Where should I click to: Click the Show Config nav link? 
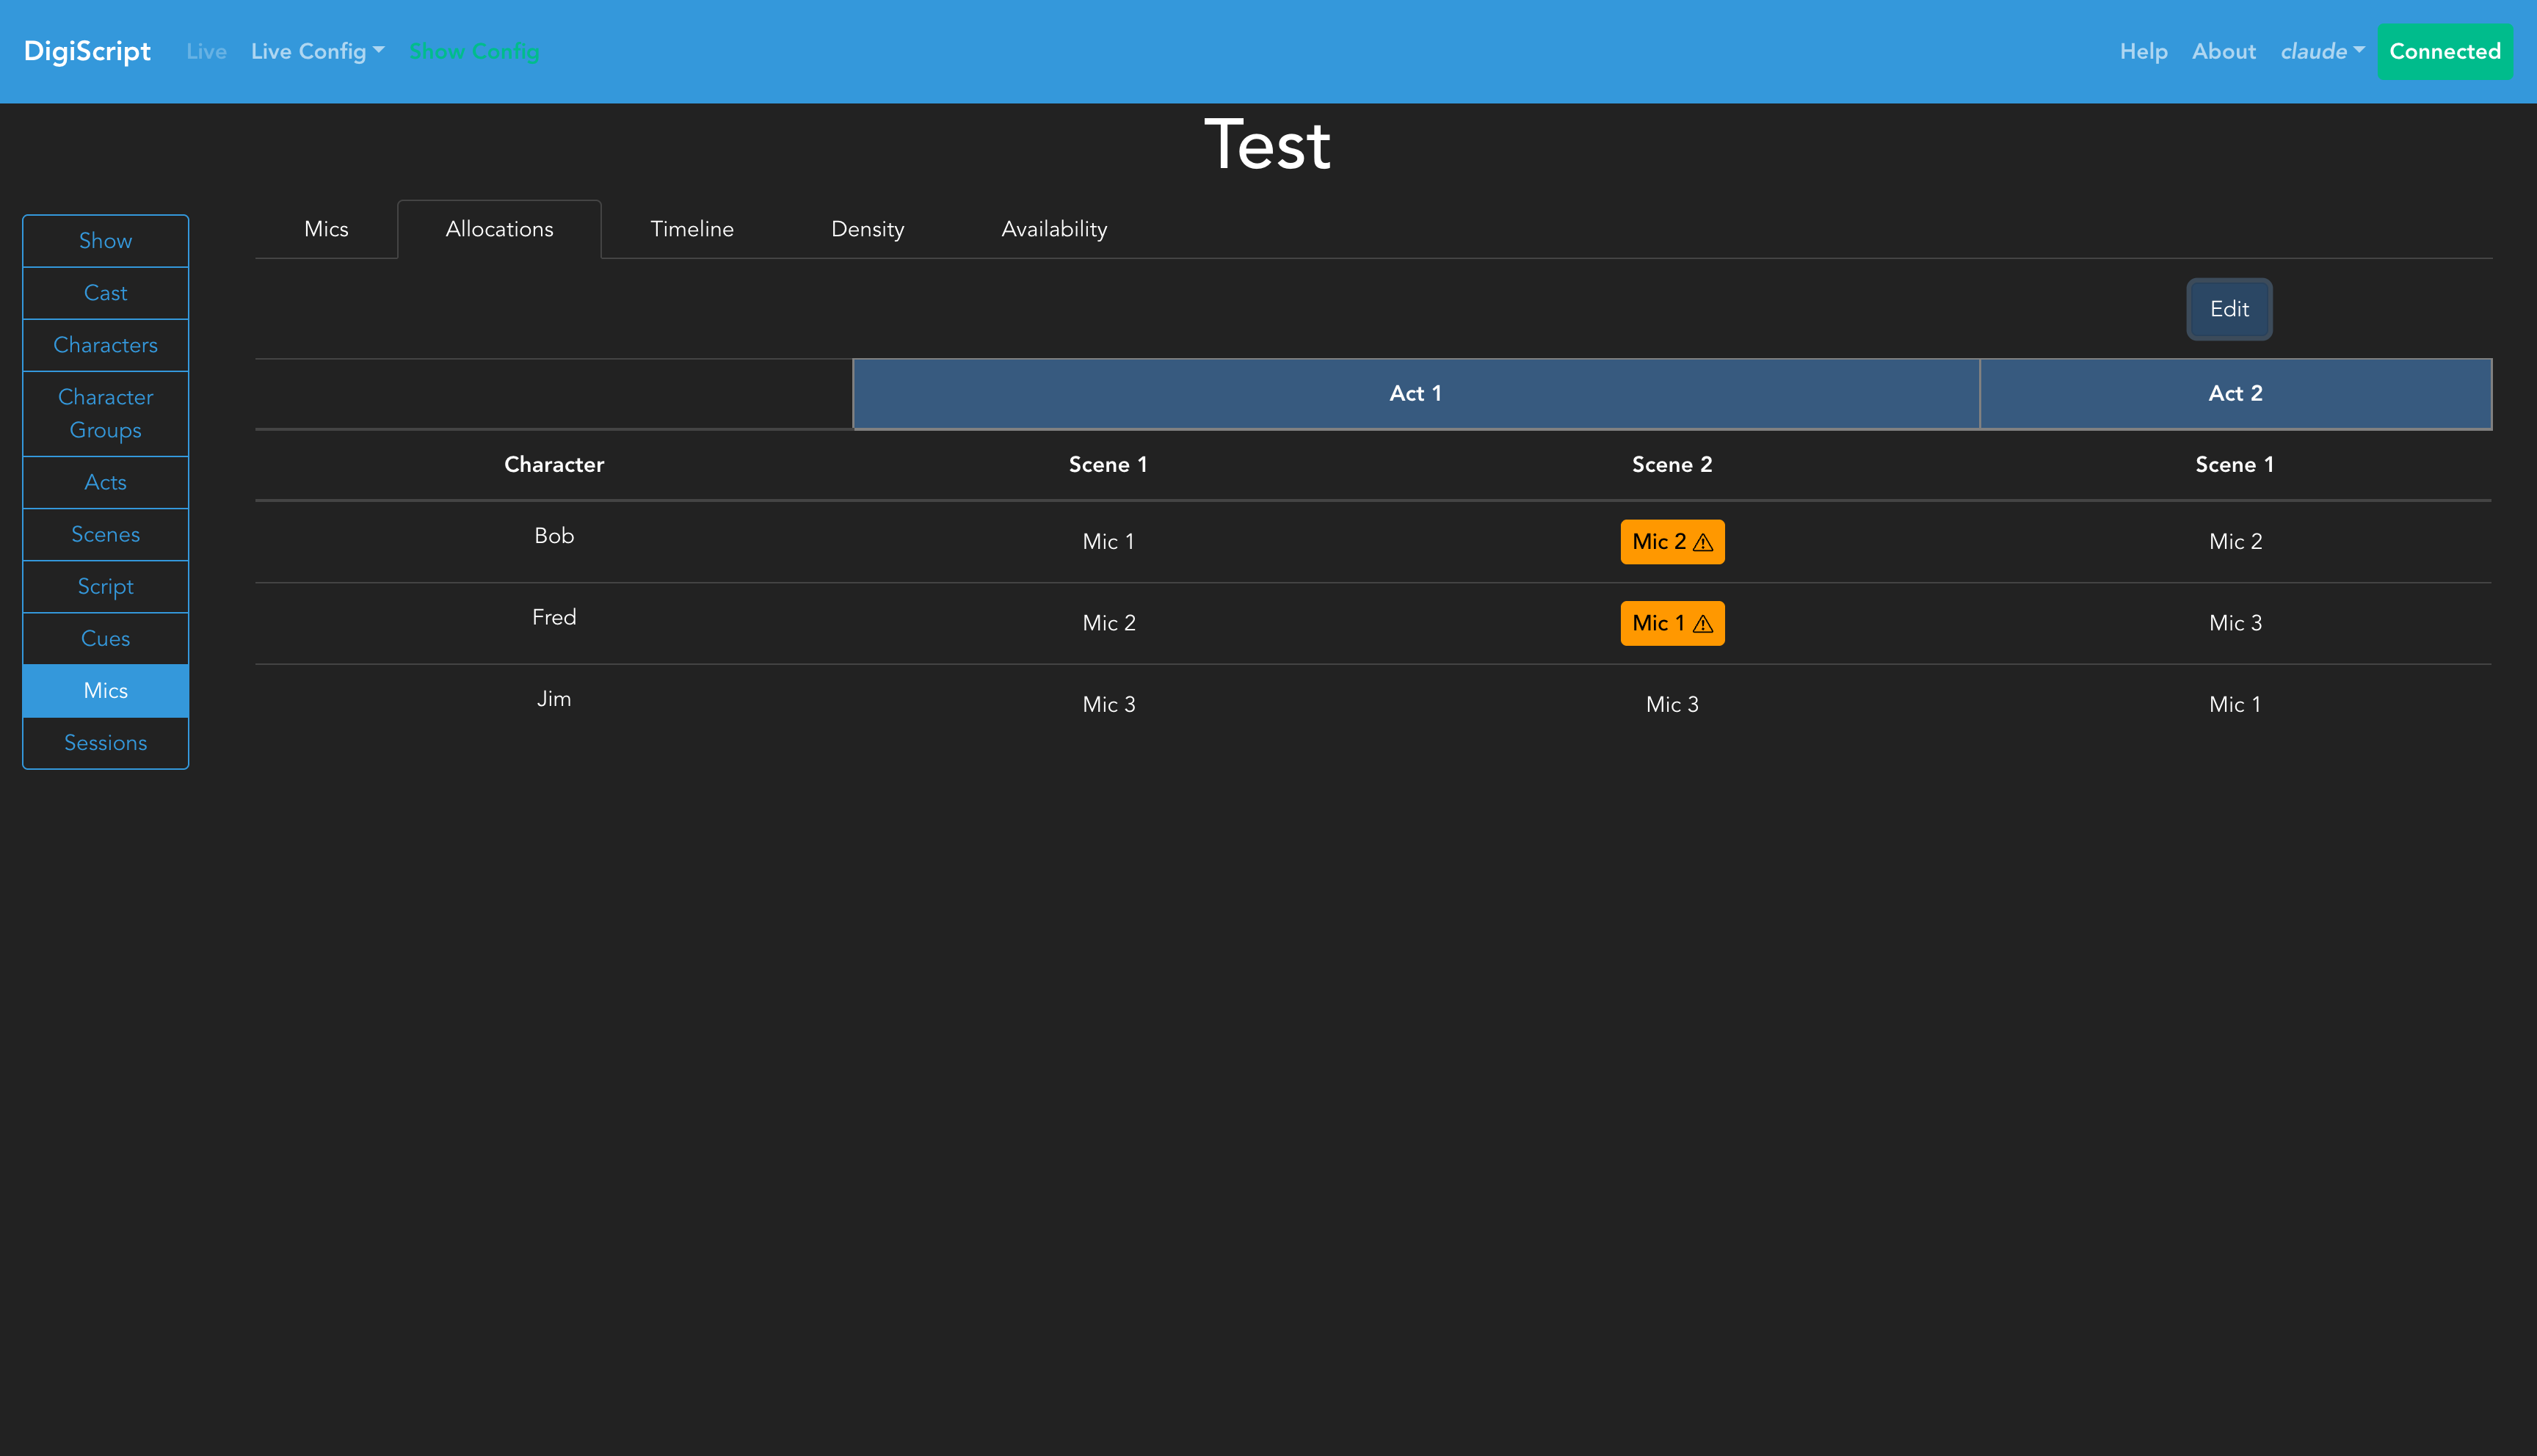474,51
